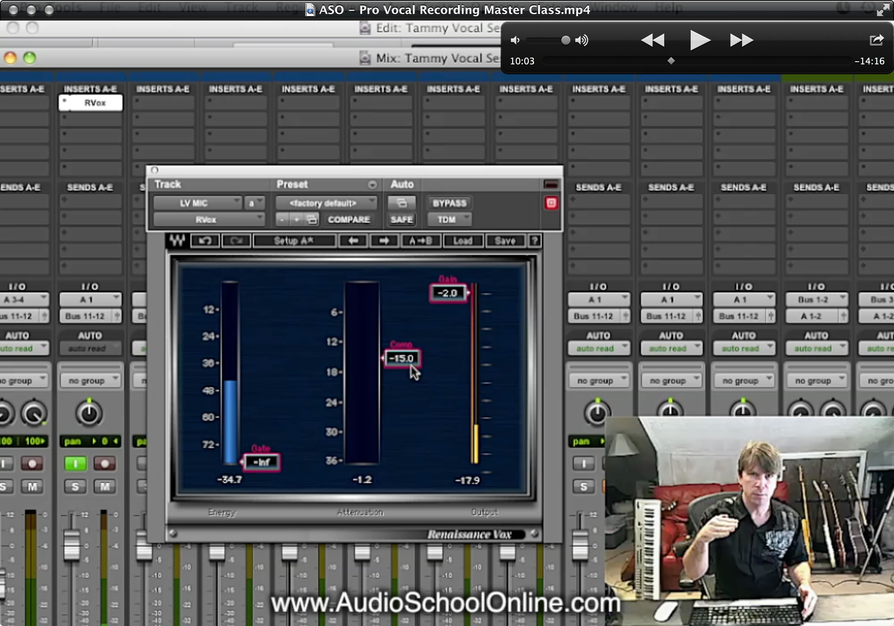Screen dimensions: 894x626
Task: Select the Track menu in the menu bar
Action: [x=241, y=8]
